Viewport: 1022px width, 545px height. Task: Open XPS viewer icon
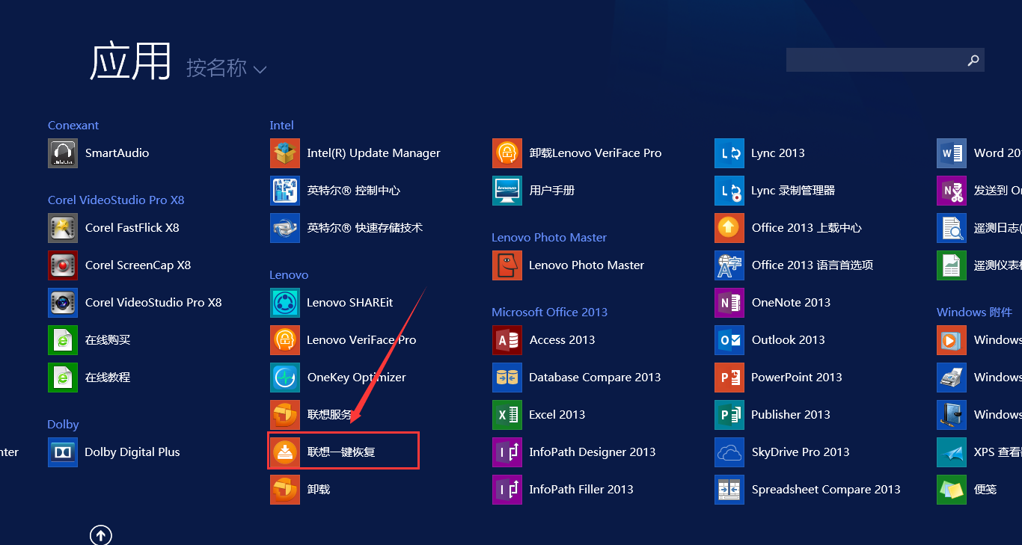pos(952,452)
